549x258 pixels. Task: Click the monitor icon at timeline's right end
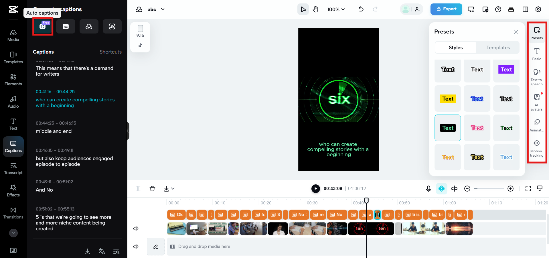coord(540,188)
